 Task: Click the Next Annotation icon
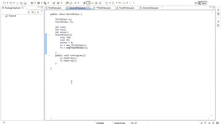pyautogui.click(x=107, y=3)
